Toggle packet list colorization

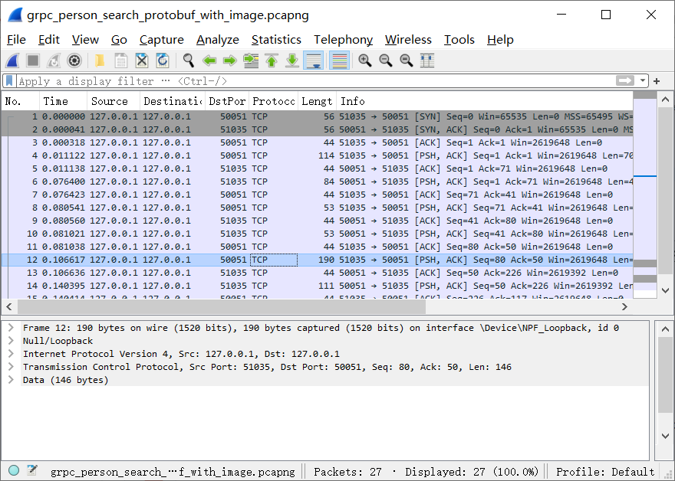coord(338,61)
